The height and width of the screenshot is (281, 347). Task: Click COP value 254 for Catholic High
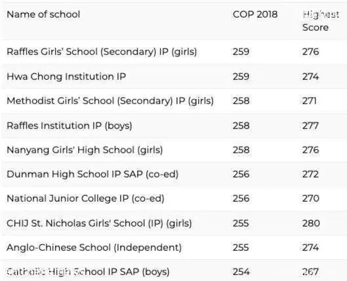241,272
